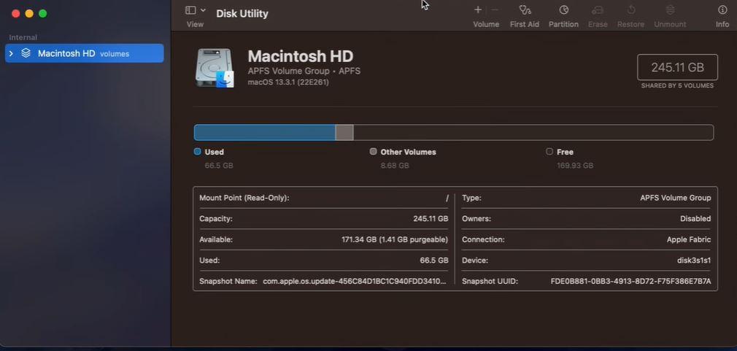This screenshot has width=737, height=351.
Task: Open the Partition pie icon
Action: tap(563, 10)
